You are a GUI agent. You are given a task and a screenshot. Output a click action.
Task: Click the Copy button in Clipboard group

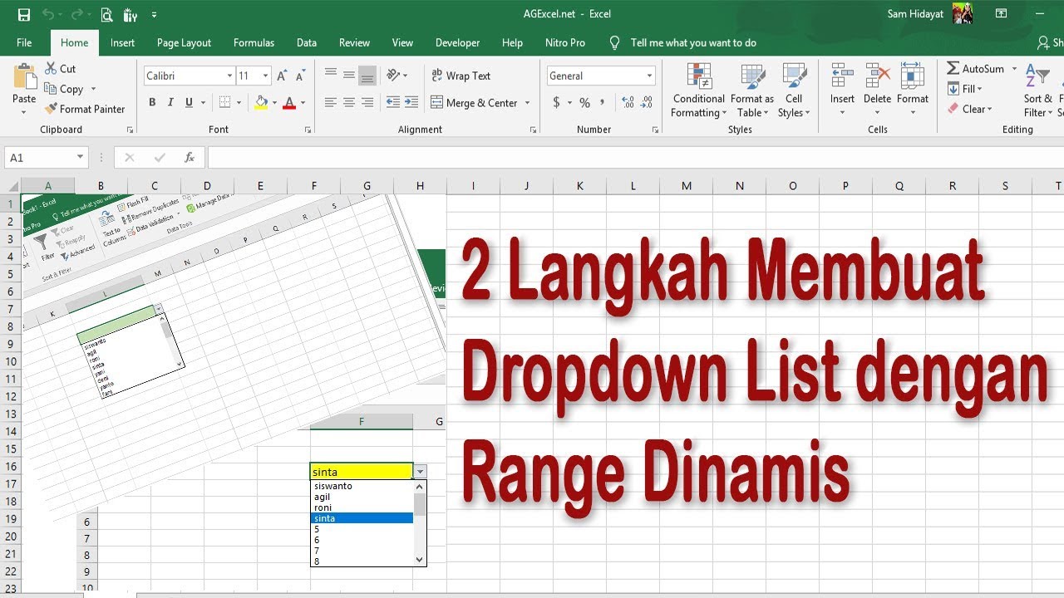(x=65, y=89)
